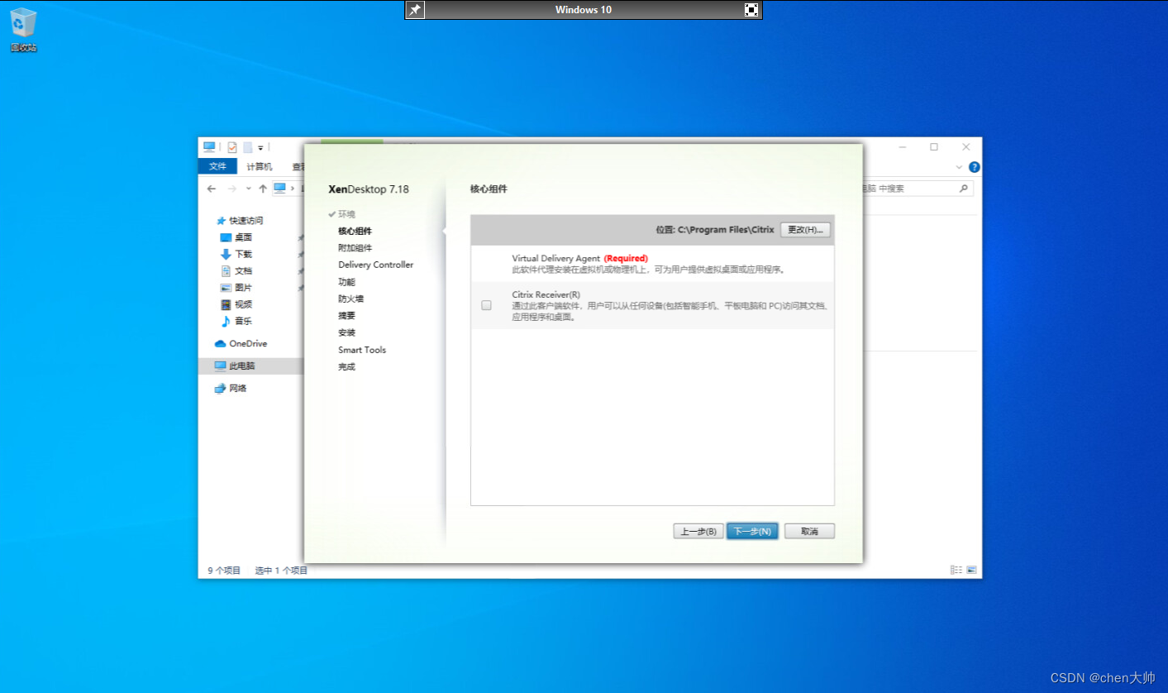Click the fullscreen icon on Windows 10 VM bar
The height and width of the screenshot is (693, 1168).
tap(751, 10)
